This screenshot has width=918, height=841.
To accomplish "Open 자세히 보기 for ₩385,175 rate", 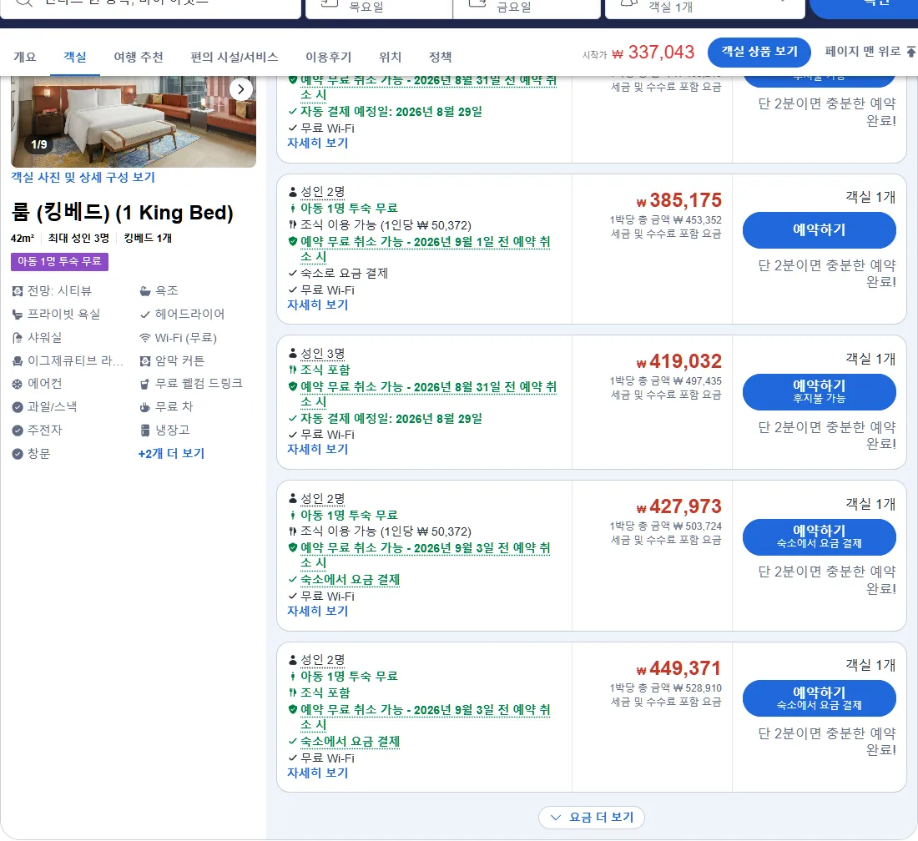I will (317, 305).
